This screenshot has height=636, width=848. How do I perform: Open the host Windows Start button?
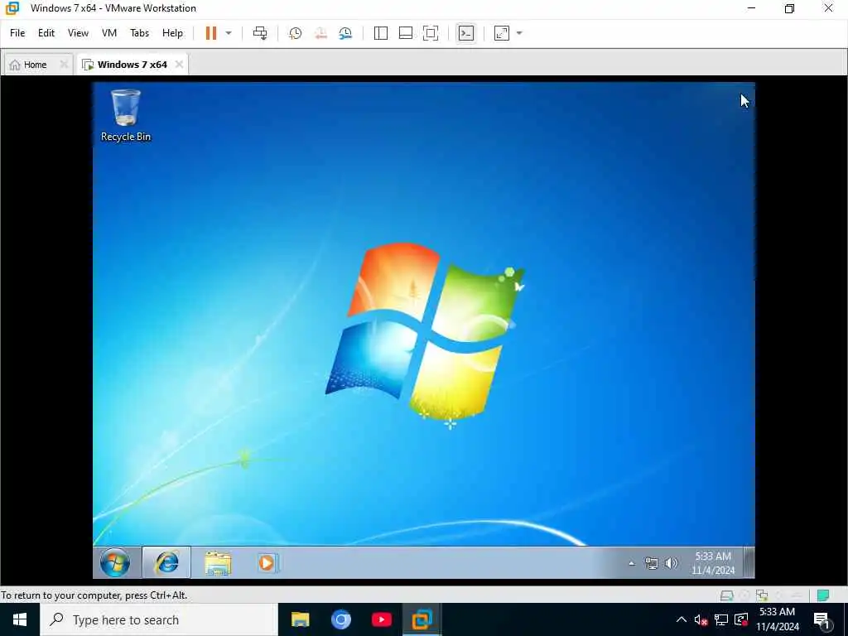(20, 619)
